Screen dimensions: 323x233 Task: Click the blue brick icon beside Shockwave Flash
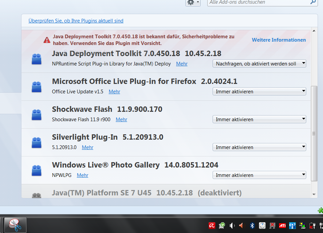[37, 114]
